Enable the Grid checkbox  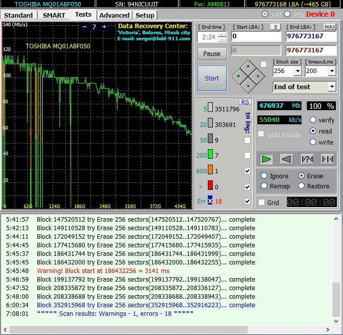261,203
